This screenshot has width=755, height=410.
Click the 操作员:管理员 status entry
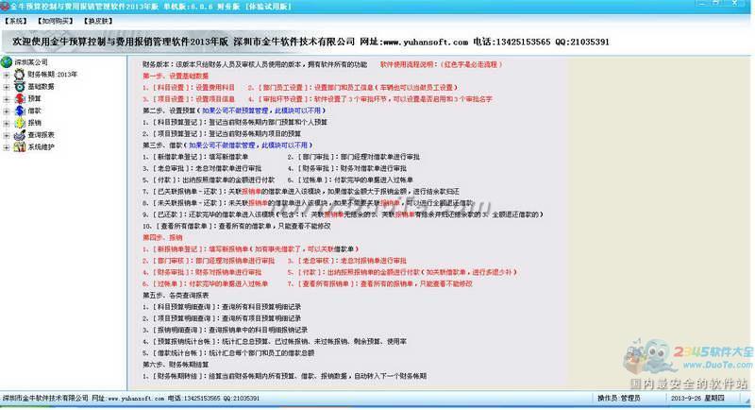[x=619, y=399]
